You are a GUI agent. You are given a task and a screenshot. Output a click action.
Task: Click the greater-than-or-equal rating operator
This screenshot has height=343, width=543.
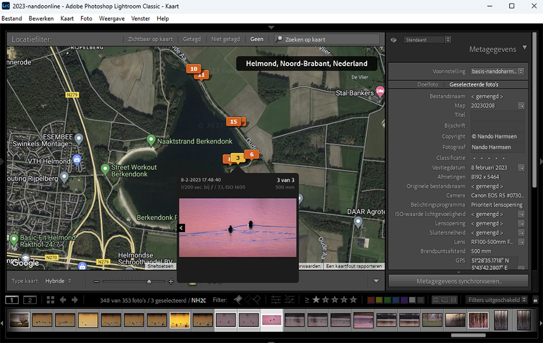click(x=307, y=300)
